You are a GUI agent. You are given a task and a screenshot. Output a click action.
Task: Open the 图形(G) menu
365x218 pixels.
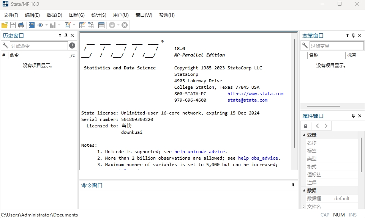tap(77, 15)
